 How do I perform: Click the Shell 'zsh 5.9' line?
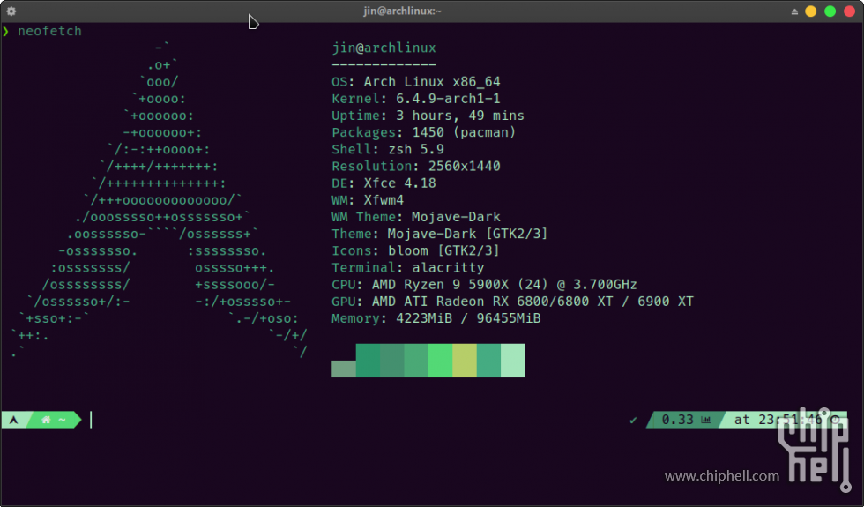point(388,149)
